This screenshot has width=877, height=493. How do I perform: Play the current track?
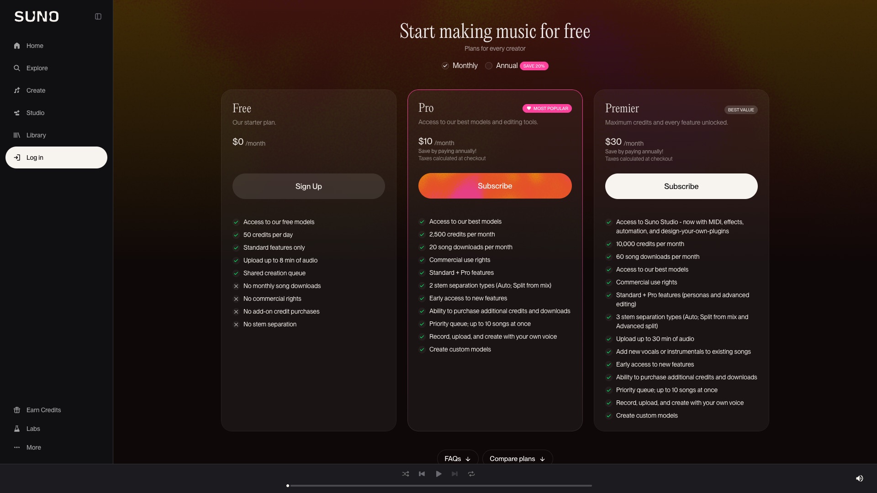[438, 474]
